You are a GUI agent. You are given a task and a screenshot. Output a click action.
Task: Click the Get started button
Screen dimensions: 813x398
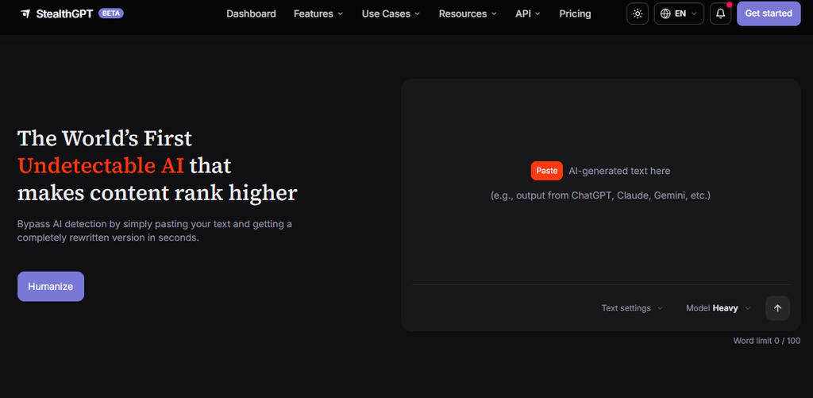(x=769, y=14)
